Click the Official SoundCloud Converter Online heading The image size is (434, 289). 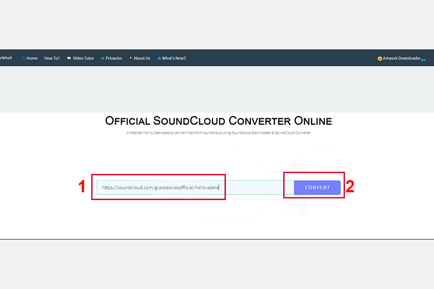tap(218, 121)
